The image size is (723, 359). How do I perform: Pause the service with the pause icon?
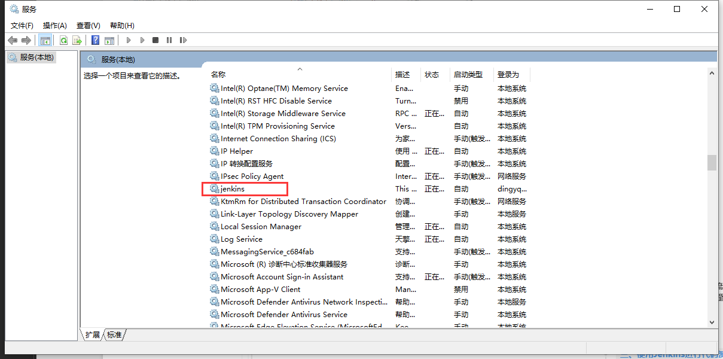pyautogui.click(x=170, y=39)
